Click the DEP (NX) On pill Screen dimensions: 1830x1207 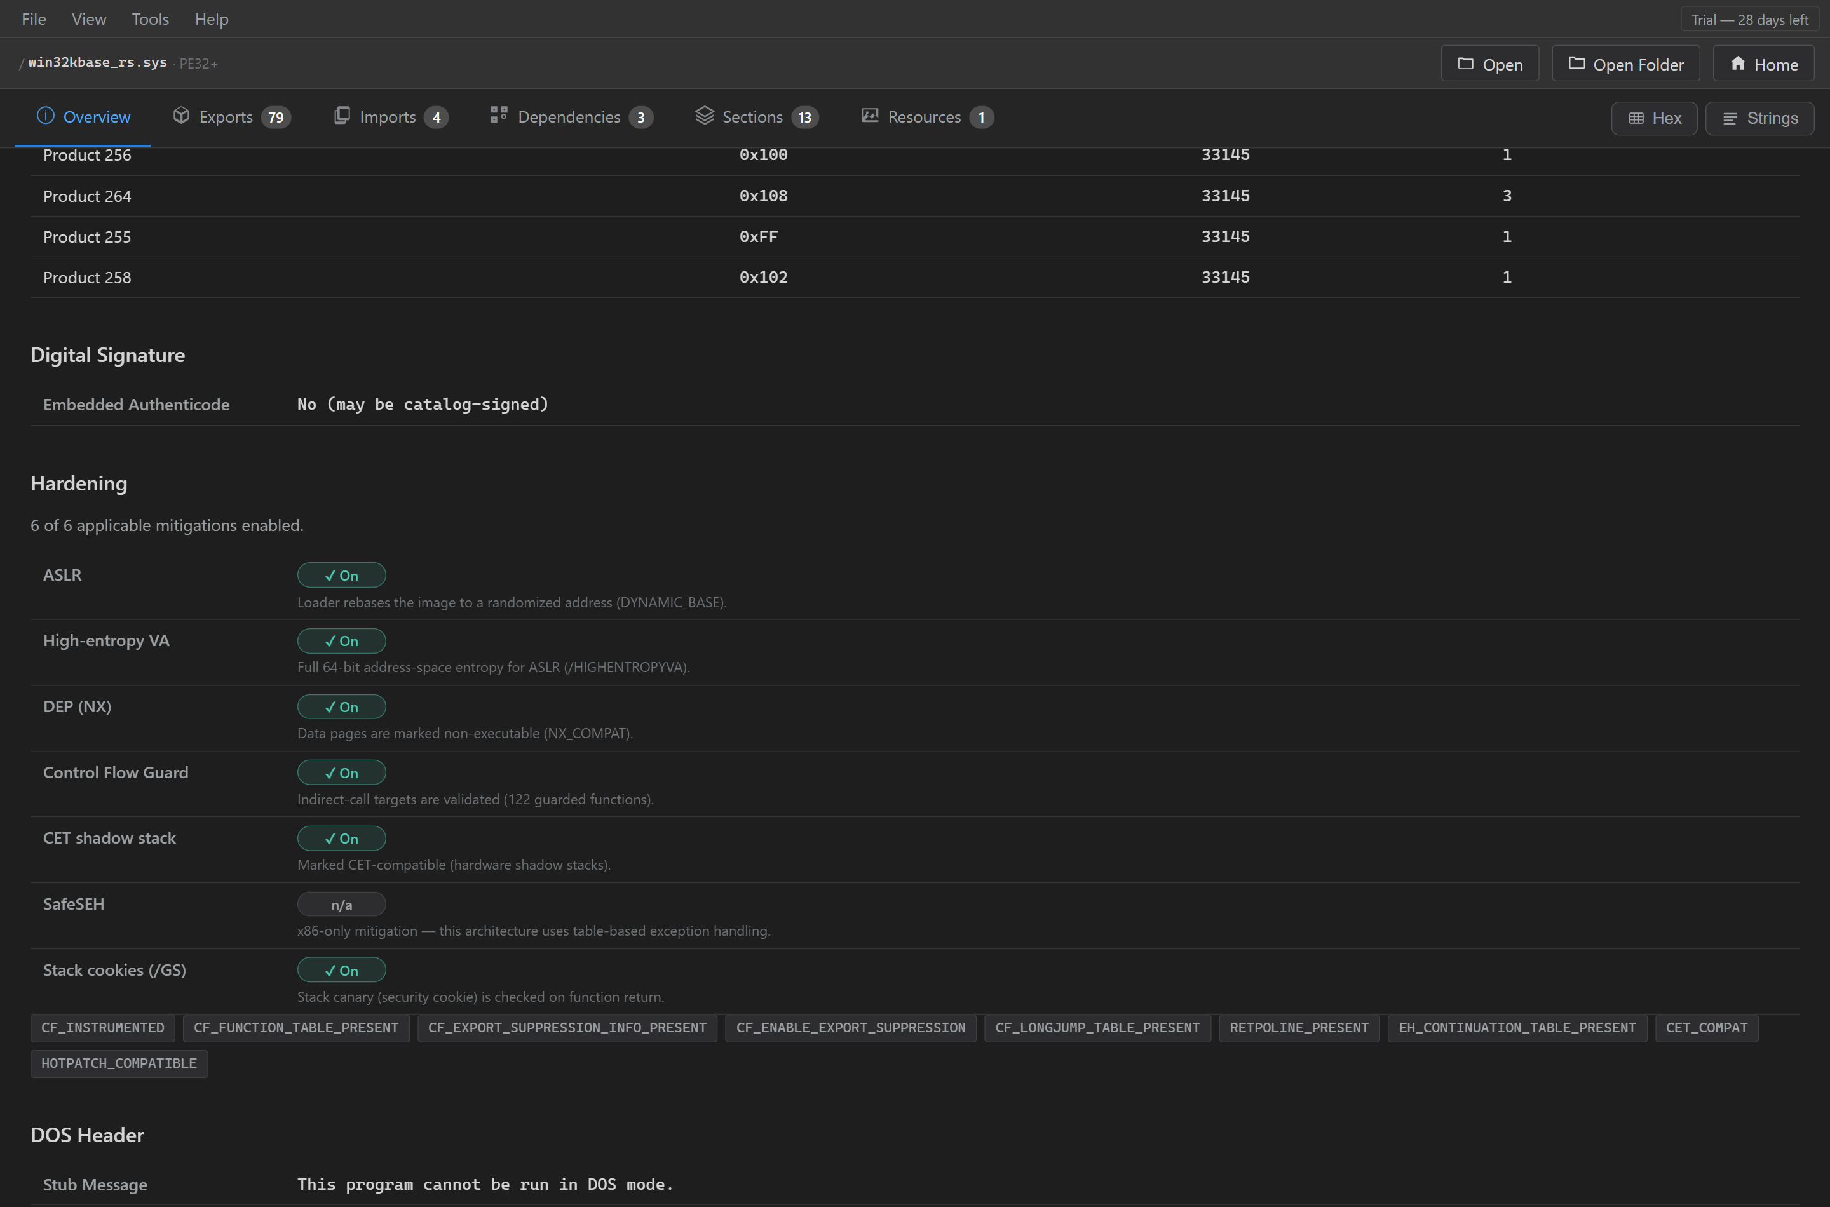tap(341, 706)
